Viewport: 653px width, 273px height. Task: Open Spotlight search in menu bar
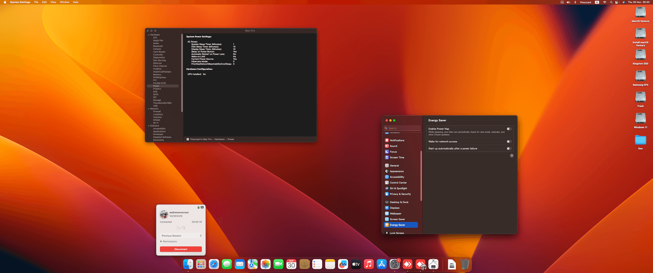(611, 2)
